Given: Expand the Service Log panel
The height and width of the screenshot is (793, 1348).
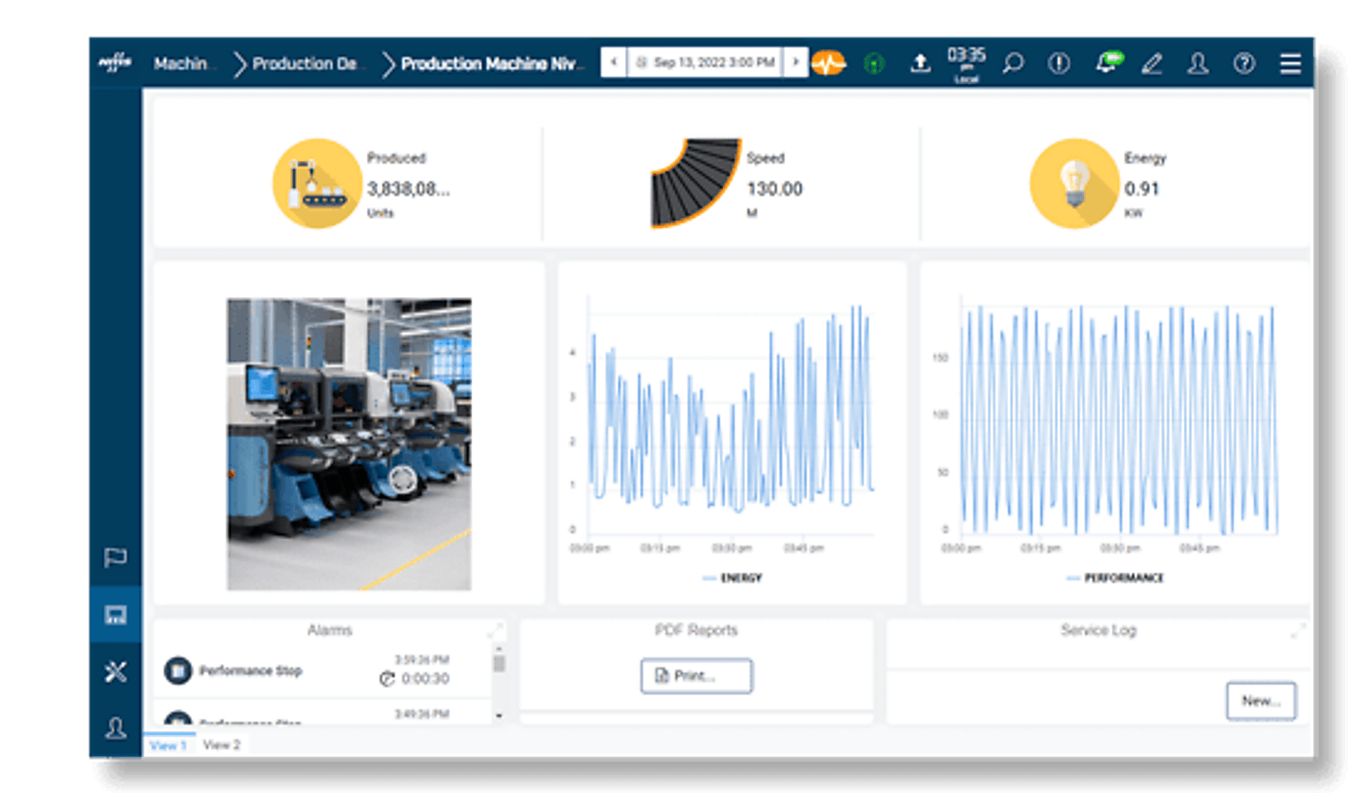Looking at the screenshot, I should [x=1296, y=629].
